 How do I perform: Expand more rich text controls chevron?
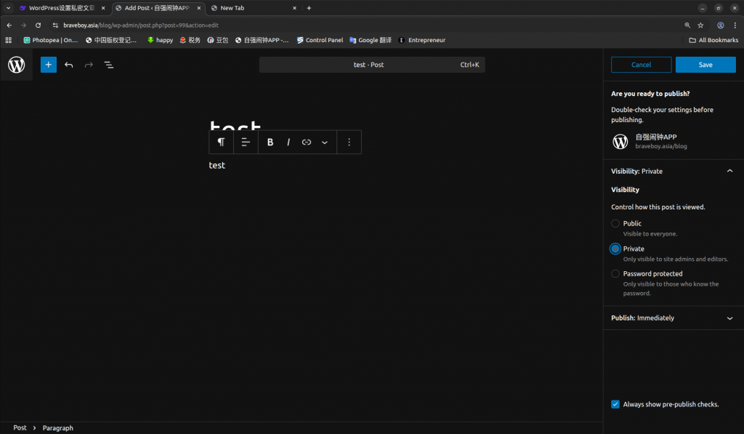(x=325, y=142)
